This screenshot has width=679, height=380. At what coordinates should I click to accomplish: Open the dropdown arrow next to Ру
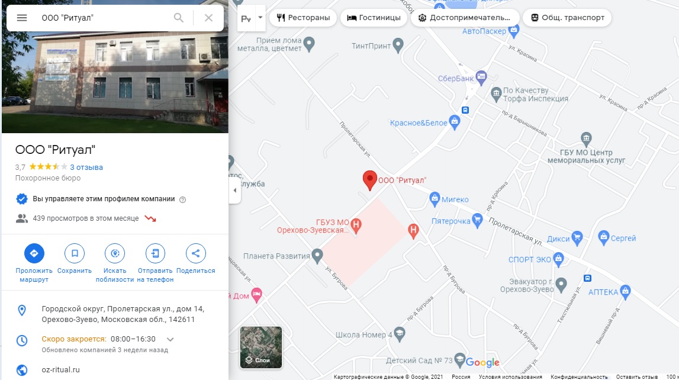(x=260, y=18)
